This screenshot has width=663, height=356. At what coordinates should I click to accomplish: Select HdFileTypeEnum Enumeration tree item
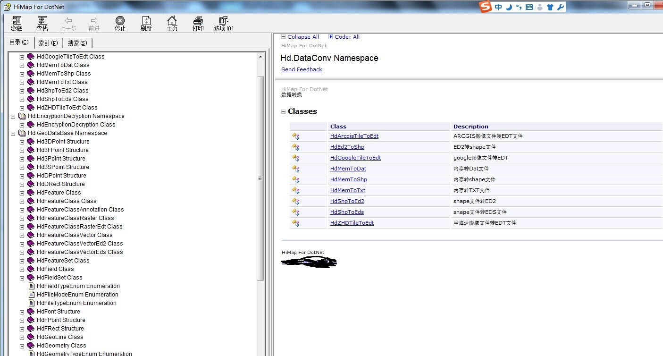pyautogui.click(x=76, y=303)
